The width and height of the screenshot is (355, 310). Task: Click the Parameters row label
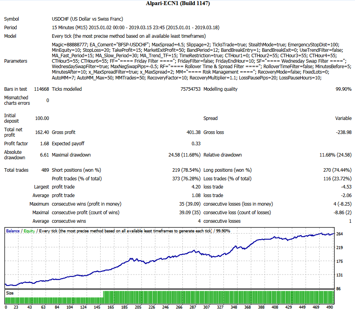pos(16,61)
